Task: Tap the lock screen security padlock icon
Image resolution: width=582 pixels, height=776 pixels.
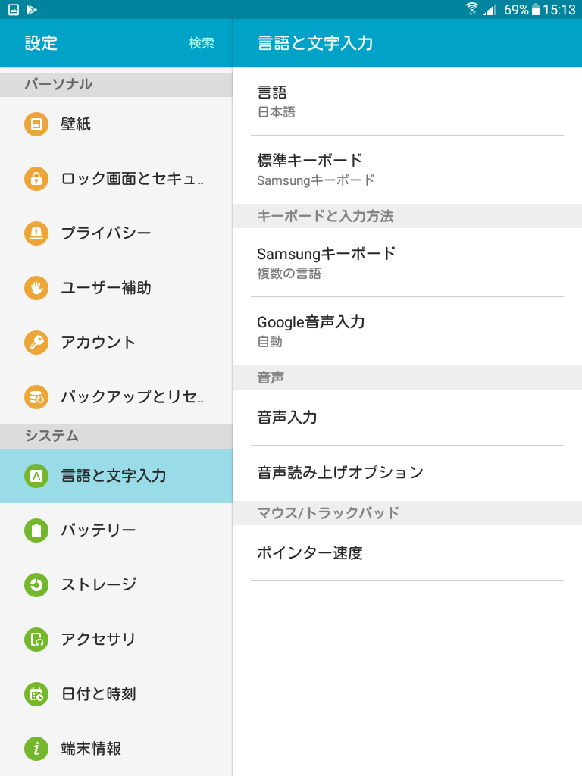Action: click(36, 179)
